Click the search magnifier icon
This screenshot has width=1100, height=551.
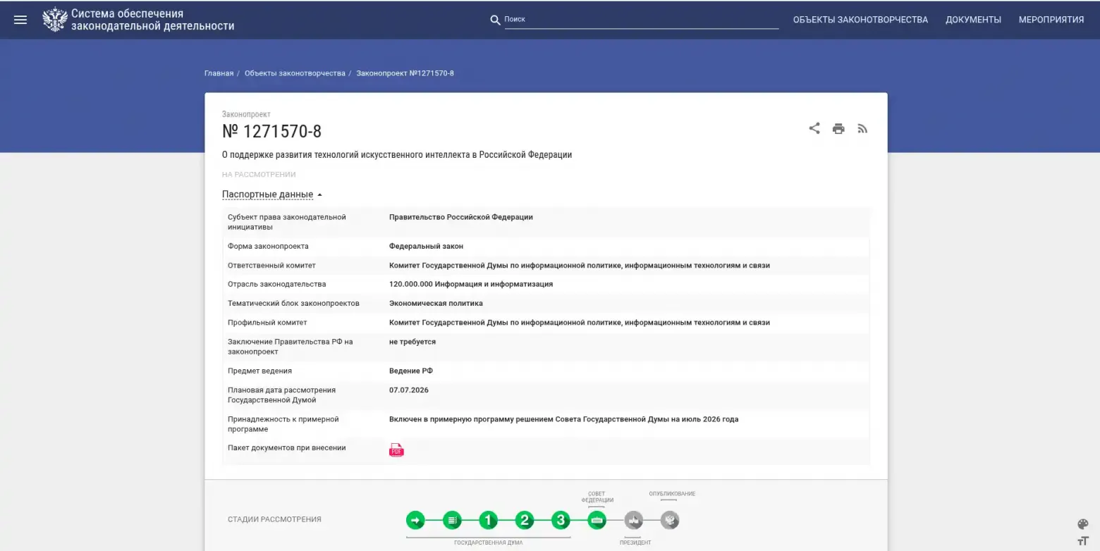tap(495, 20)
